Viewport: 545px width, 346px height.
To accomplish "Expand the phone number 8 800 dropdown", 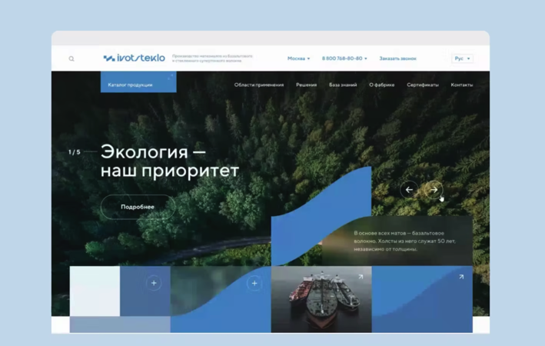I will pyautogui.click(x=344, y=58).
